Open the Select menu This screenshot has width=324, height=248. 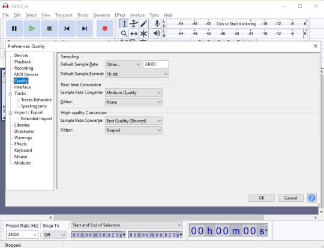pyautogui.click(x=31, y=15)
